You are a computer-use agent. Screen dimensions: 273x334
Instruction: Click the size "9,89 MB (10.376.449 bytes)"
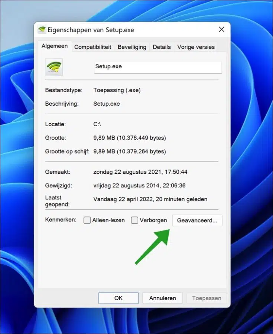click(130, 138)
